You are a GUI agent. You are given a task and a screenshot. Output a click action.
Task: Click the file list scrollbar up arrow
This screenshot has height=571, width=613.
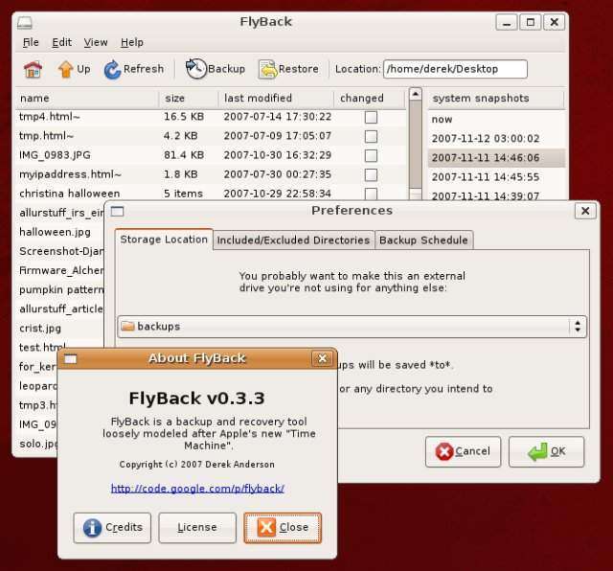[x=415, y=94]
